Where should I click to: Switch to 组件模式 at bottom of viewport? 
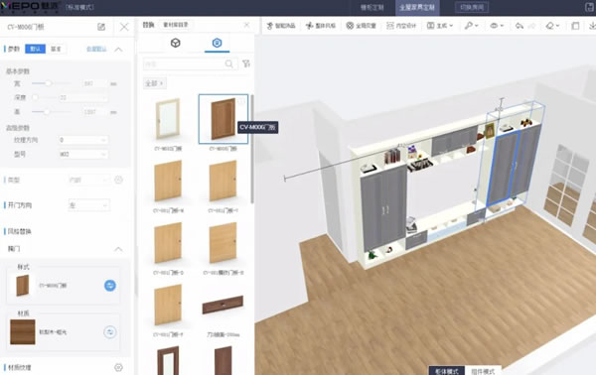click(483, 371)
